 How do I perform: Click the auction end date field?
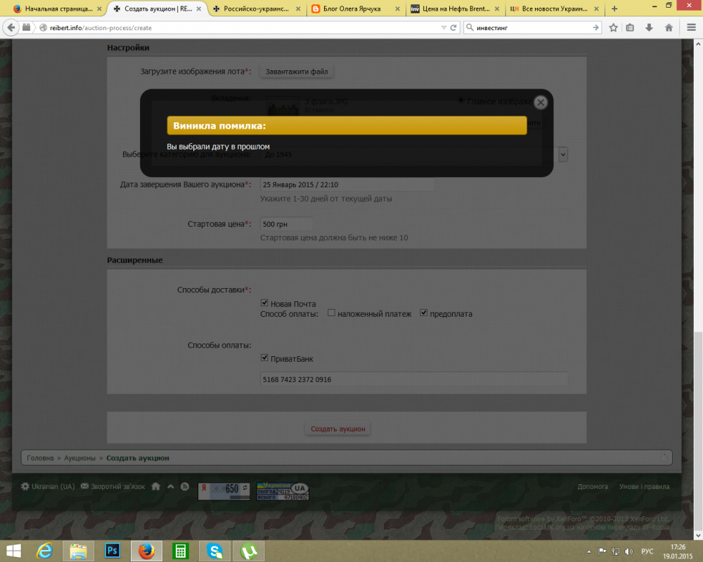coord(347,185)
